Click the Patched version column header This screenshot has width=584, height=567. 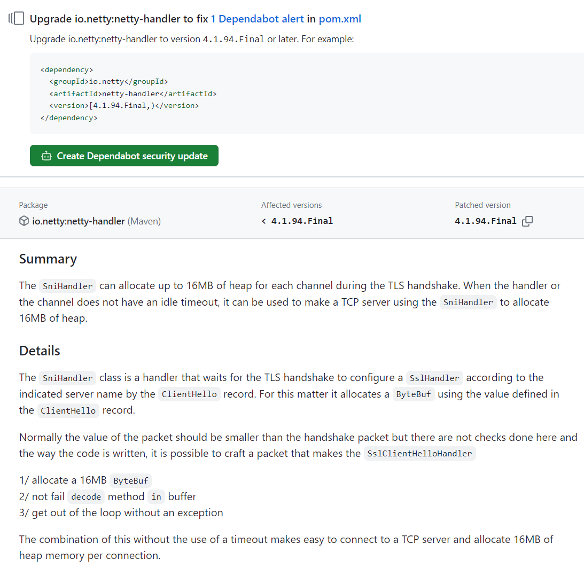pos(482,205)
